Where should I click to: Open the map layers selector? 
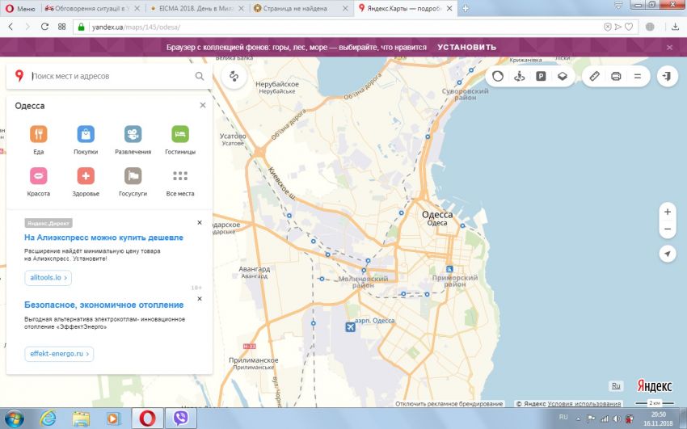(563, 76)
